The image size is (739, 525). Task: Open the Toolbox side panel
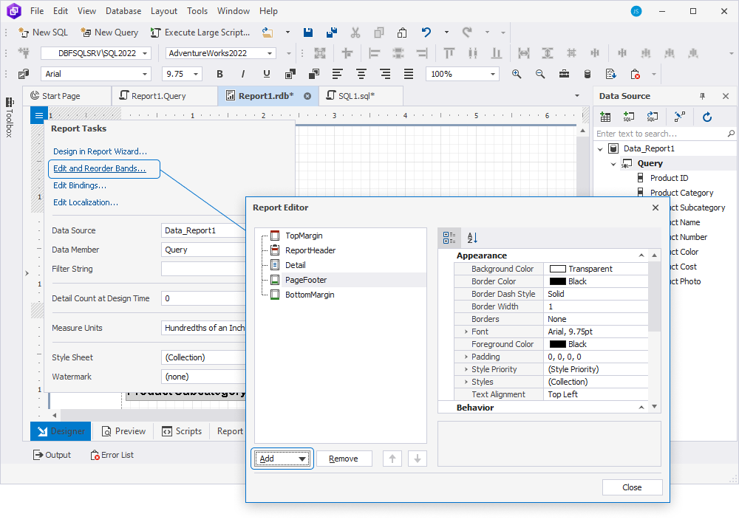[10, 117]
